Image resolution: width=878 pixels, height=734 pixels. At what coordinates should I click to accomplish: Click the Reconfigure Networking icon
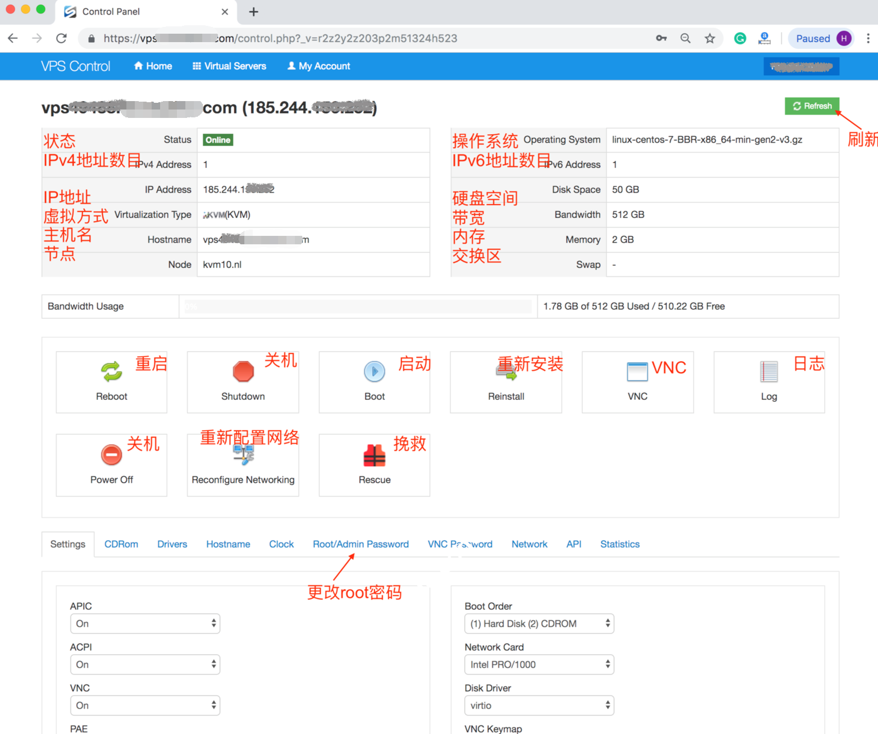[243, 455]
